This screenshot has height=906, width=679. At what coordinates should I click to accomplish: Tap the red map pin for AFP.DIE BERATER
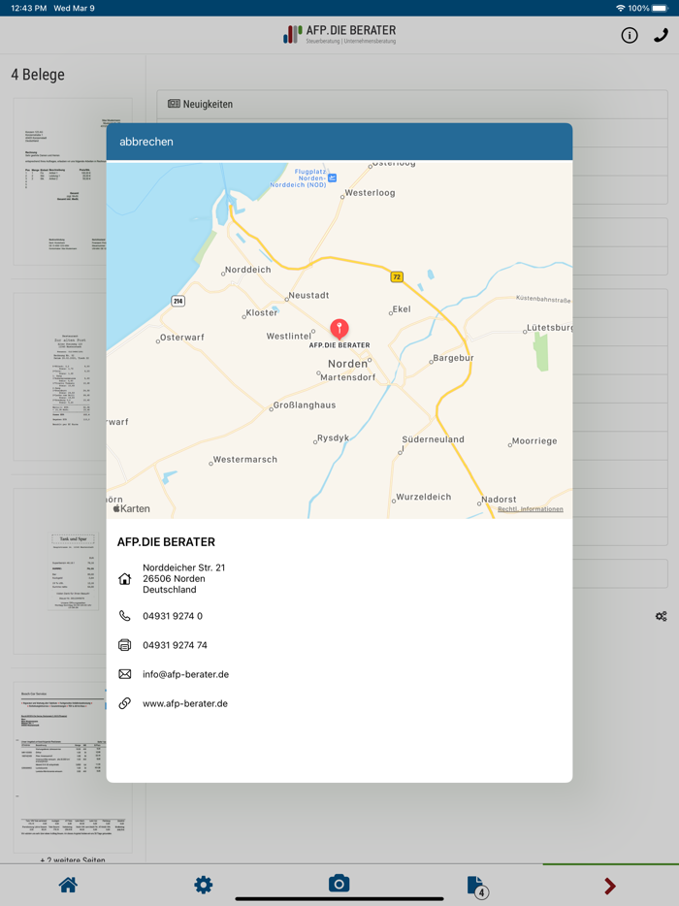pyautogui.click(x=339, y=328)
